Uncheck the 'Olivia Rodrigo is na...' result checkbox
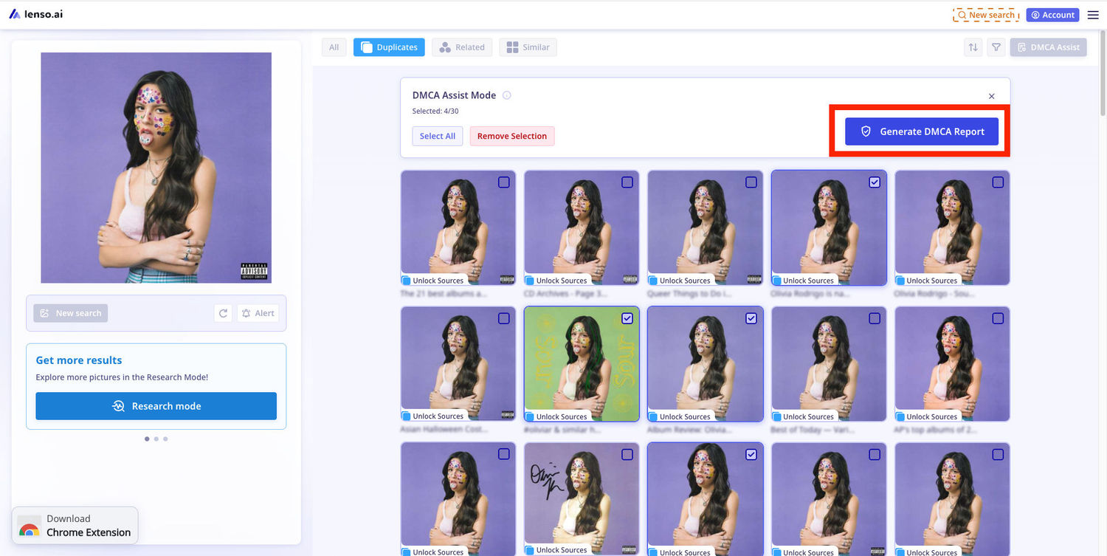 pyautogui.click(x=875, y=182)
